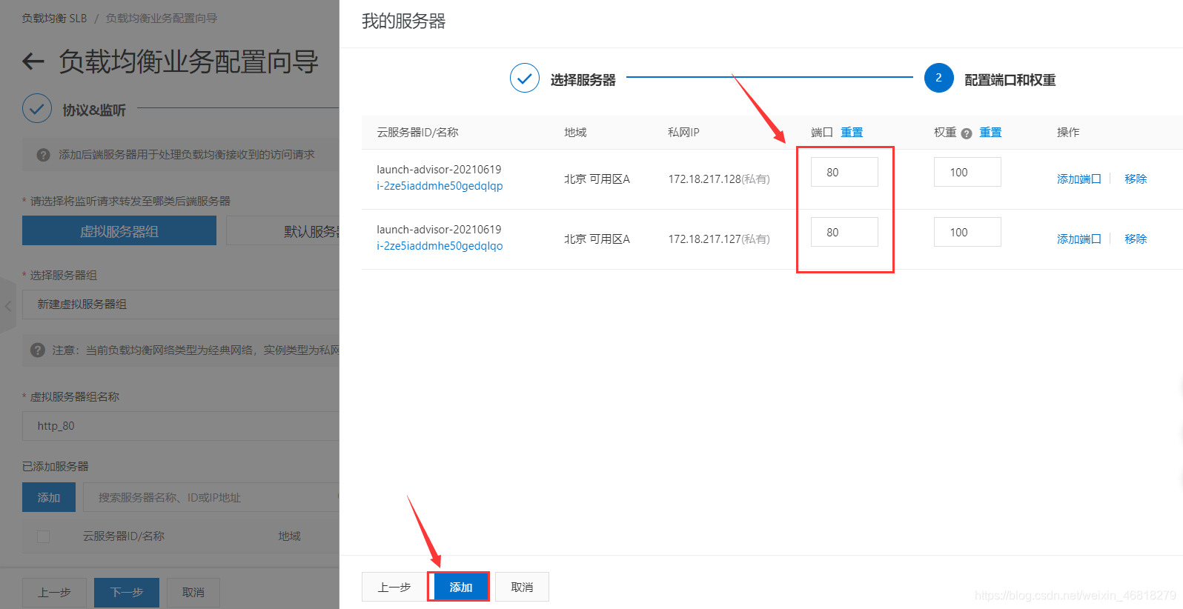Click the port field for 172.18.217.128
1183x609 pixels.
pyautogui.click(x=844, y=172)
